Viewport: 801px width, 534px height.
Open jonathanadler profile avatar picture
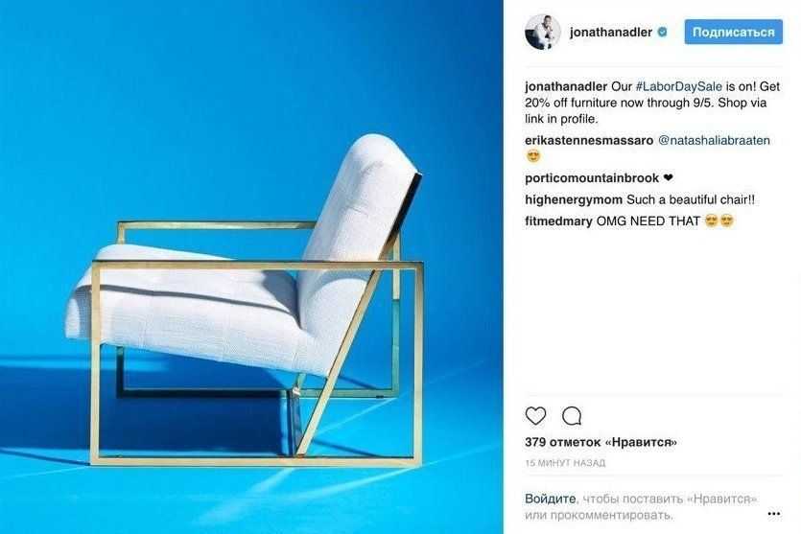[x=542, y=33]
